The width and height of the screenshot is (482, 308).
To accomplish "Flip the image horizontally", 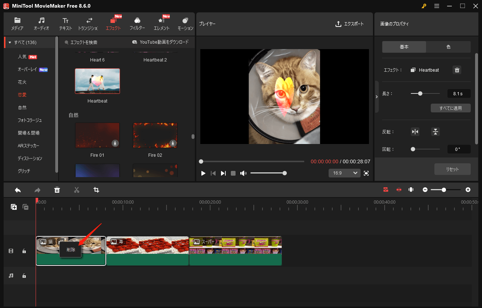I will [x=415, y=132].
